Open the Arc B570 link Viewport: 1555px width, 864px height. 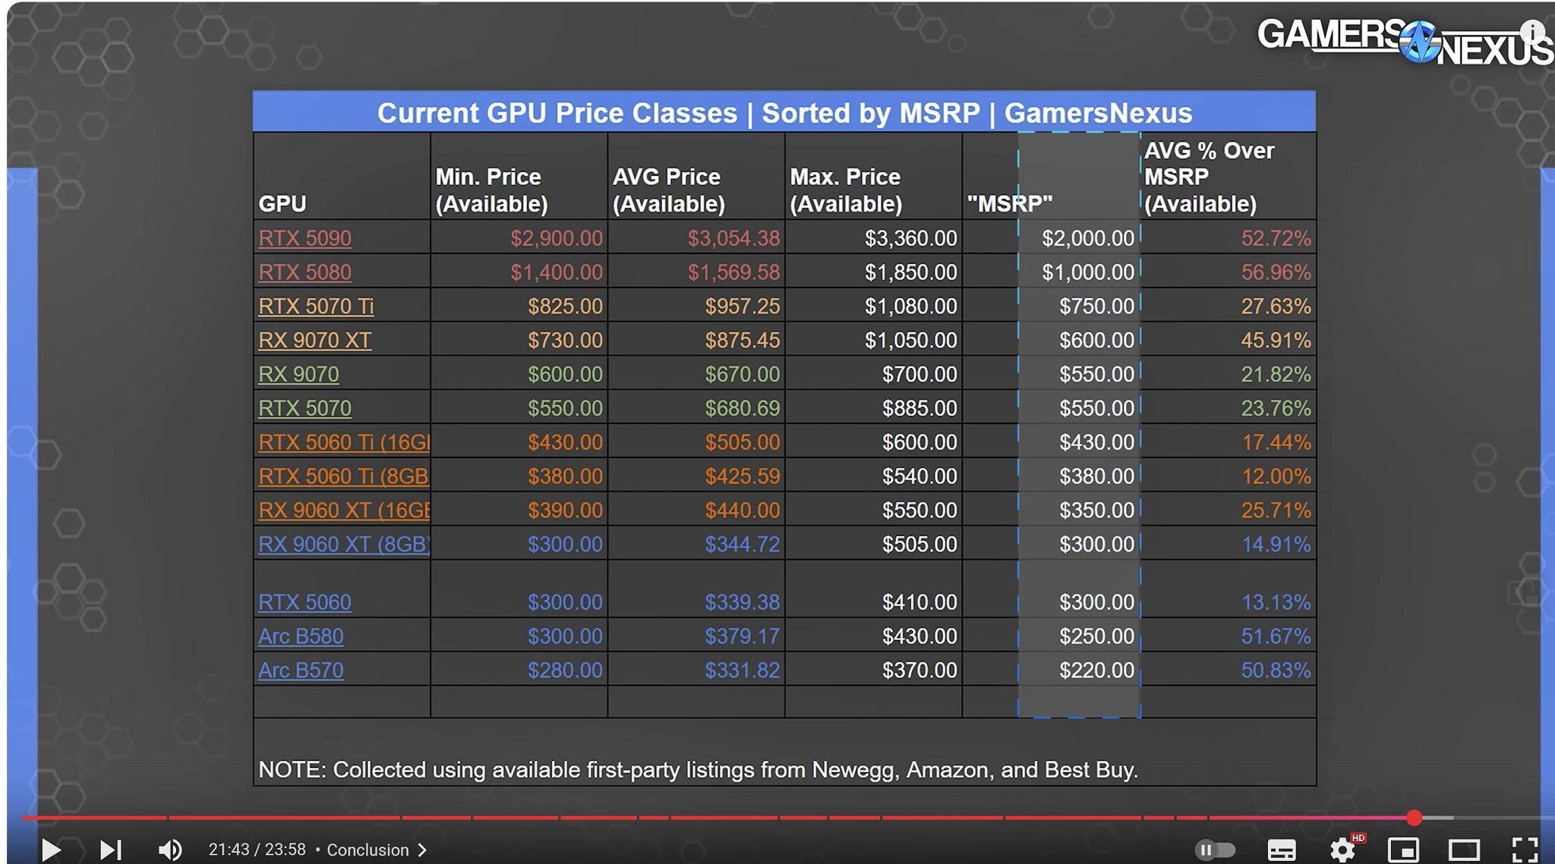(x=301, y=671)
